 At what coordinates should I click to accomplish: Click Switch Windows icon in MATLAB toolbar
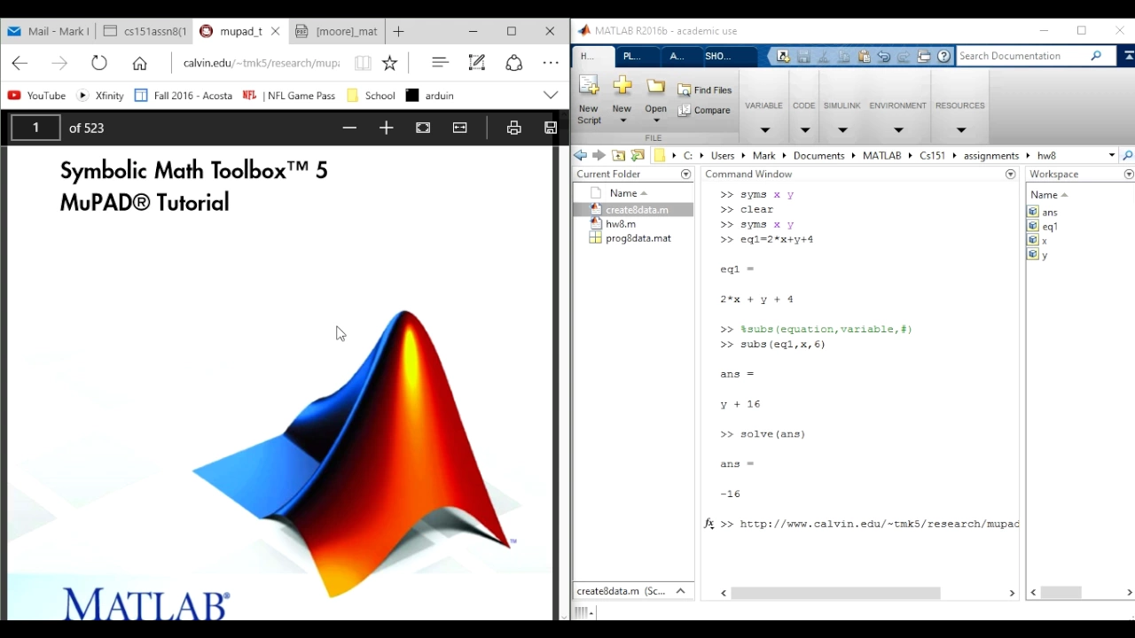click(x=924, y=56)
